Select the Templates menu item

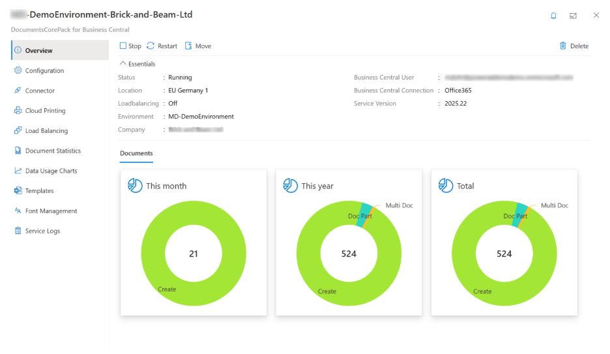click(x=60, y=190)
